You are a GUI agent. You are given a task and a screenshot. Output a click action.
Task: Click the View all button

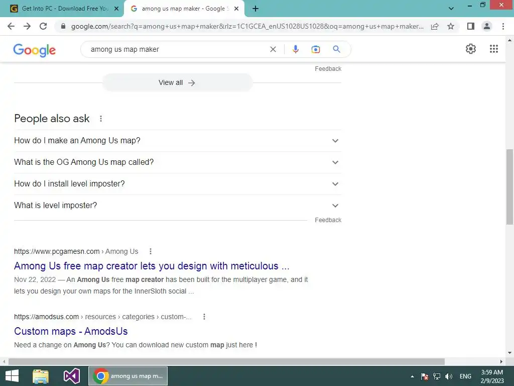(x=177, y=83)
